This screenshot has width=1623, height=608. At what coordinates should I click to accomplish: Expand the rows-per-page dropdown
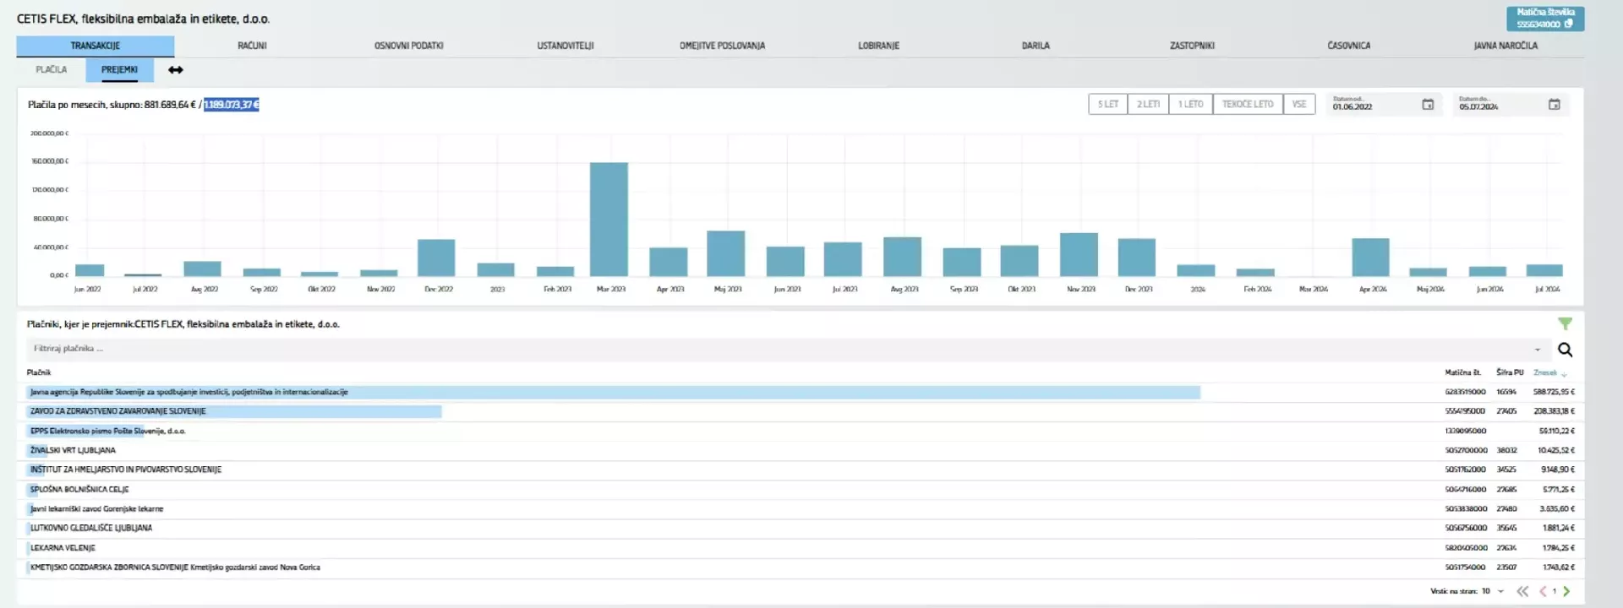coord(1500,591)
